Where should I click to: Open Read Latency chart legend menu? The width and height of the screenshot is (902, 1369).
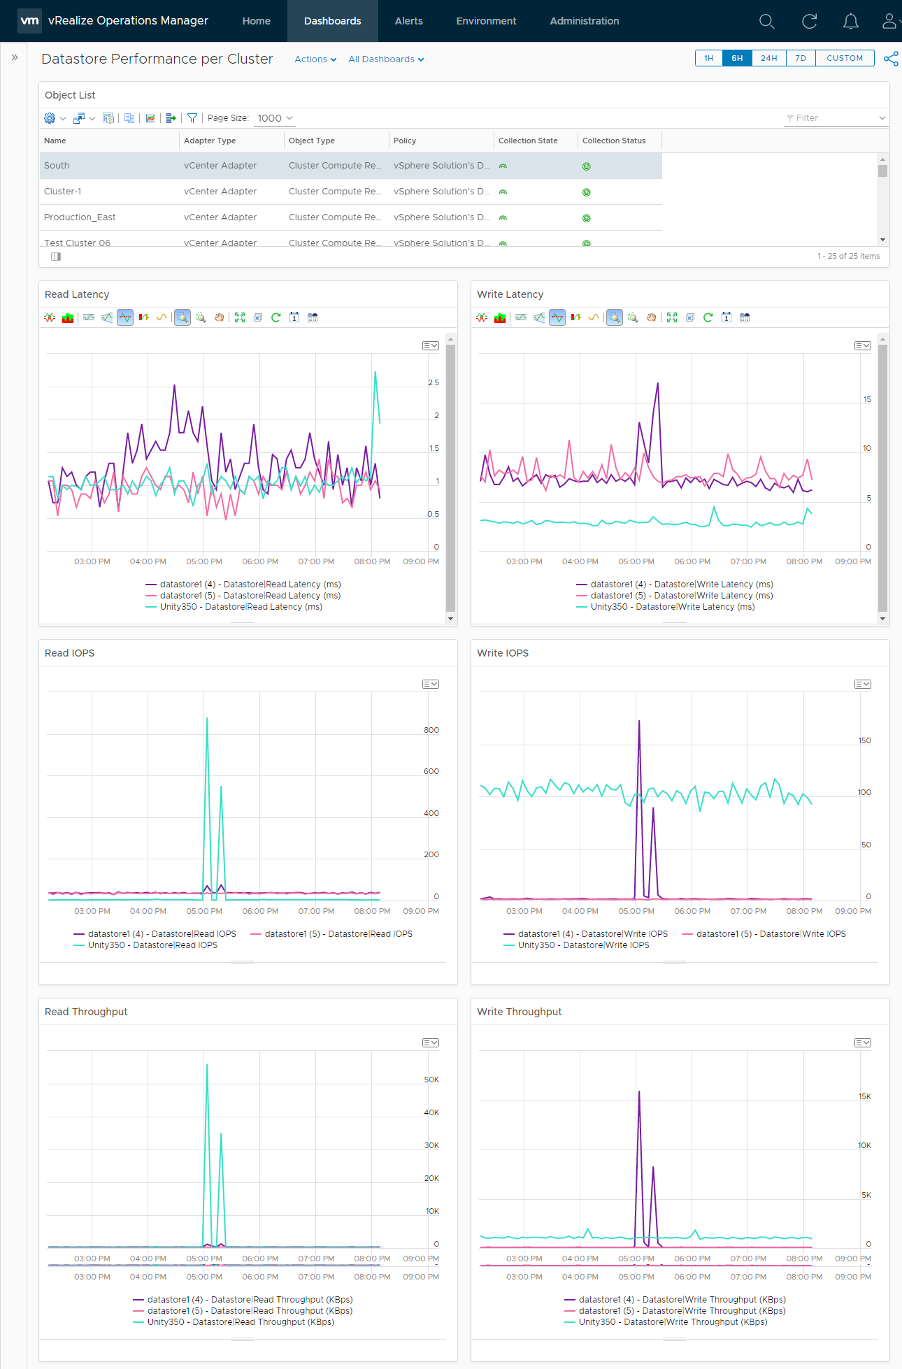(x=431, y=346)
